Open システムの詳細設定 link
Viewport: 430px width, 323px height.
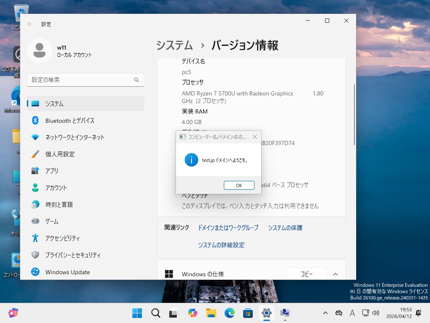point(221,245)
